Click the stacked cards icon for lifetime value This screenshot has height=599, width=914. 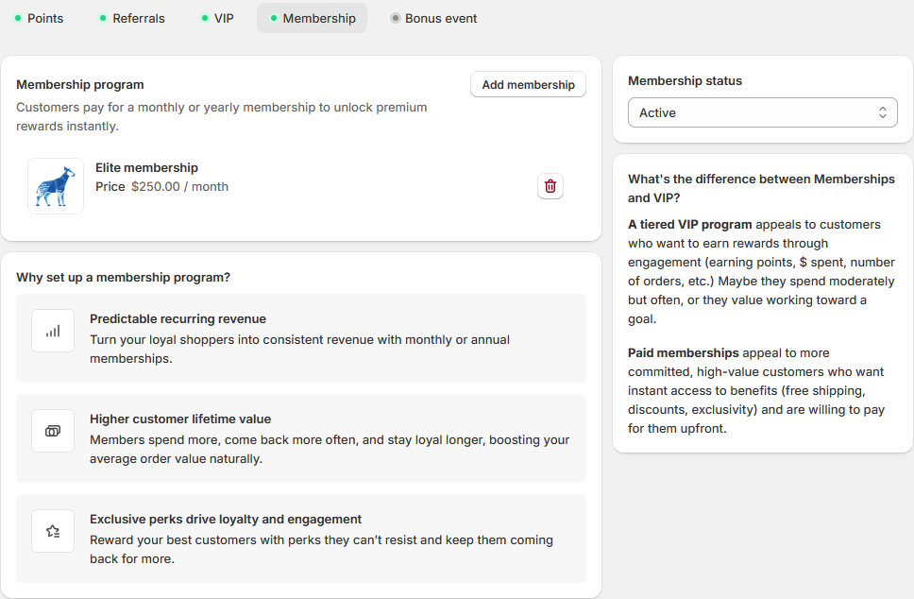point(53,431)
